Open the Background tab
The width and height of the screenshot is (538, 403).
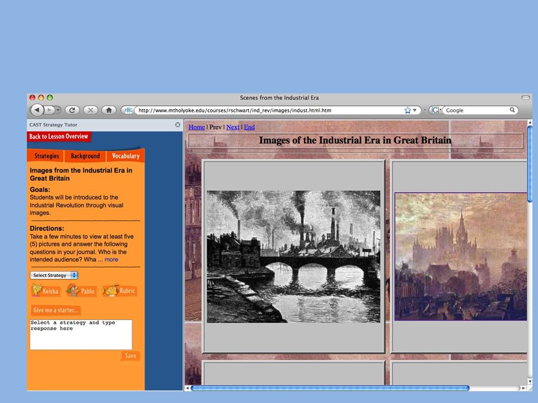pyautogui.click(x=85, y=156)
